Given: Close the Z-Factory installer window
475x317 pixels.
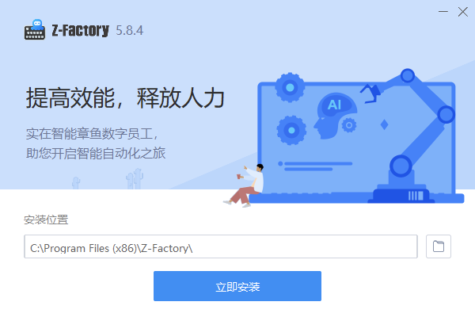Looking at the screenshot, I should [462, 12].
